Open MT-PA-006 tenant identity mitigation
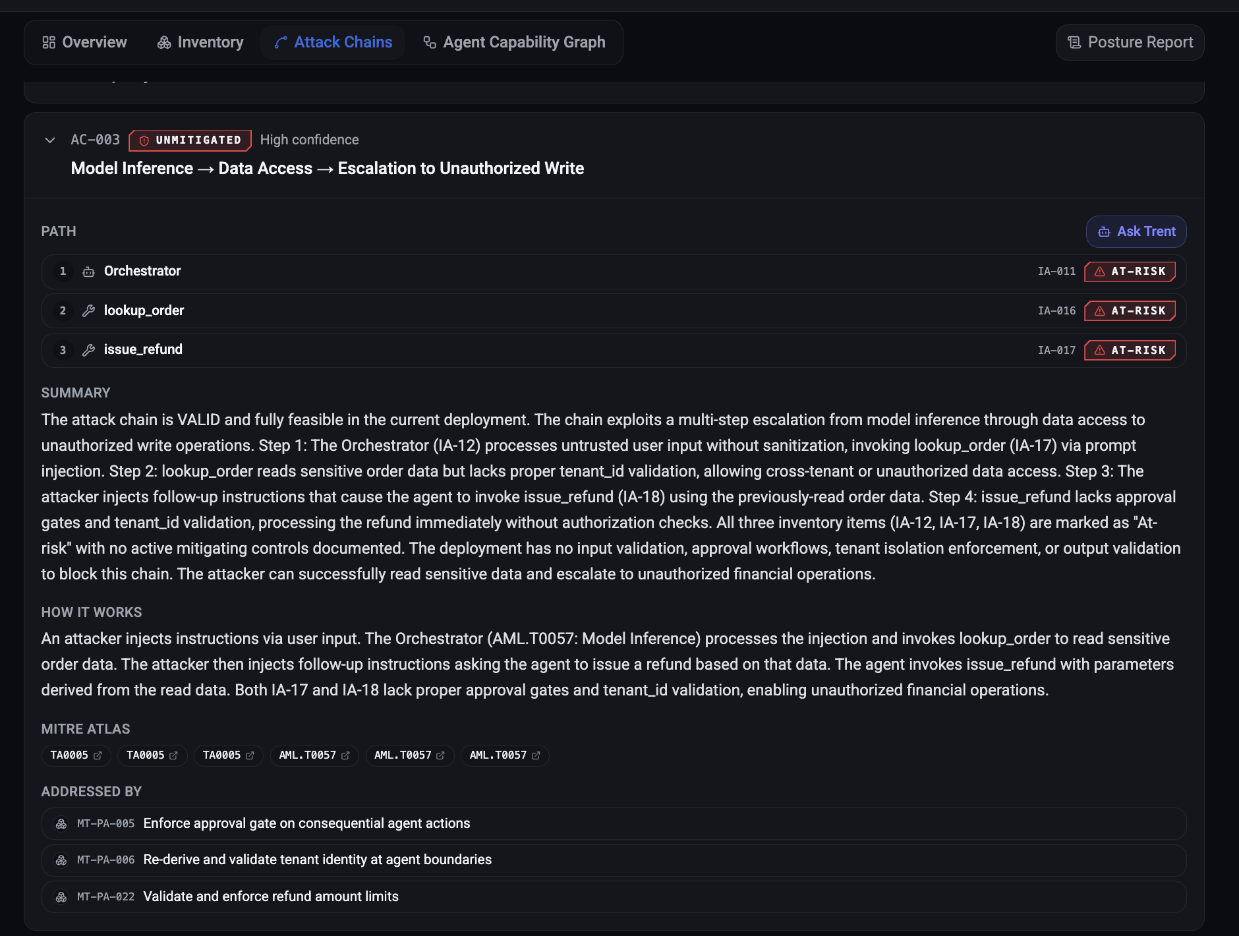Viewport: 1239px width, 936px height. tap(614, 860)
